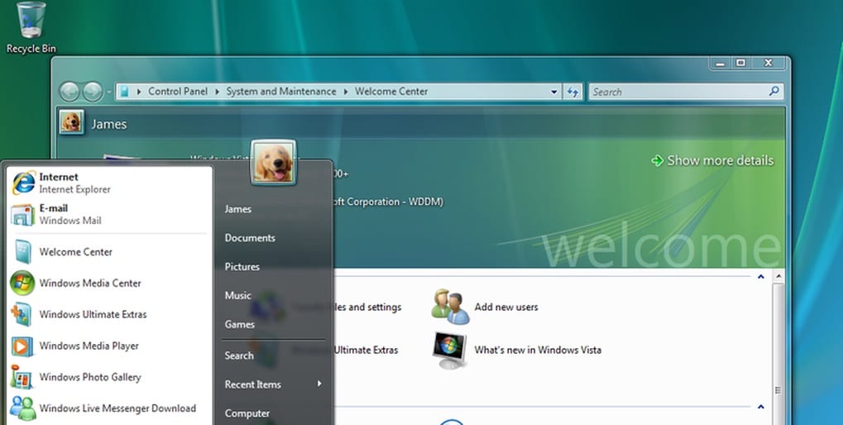This screenshot has width=843, height=425.
Task: Click Welcome Center in the address breadcrumb
Action: 390,92
